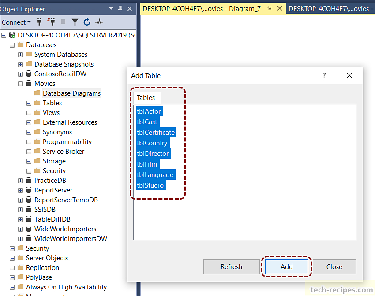Refresh Object Explorer with the refresh icon

pos(87,22)
